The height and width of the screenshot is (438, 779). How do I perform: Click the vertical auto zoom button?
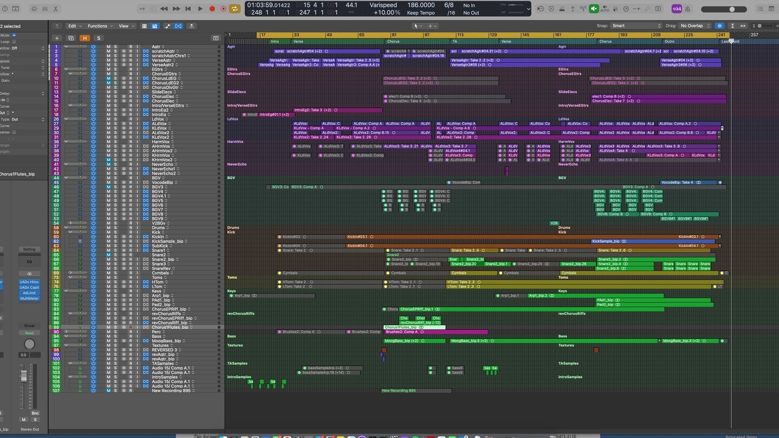(x=732, y=26)
